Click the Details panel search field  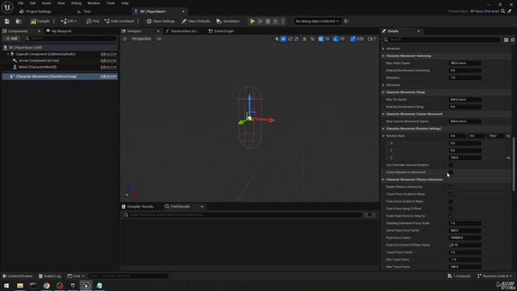(441, 40)
